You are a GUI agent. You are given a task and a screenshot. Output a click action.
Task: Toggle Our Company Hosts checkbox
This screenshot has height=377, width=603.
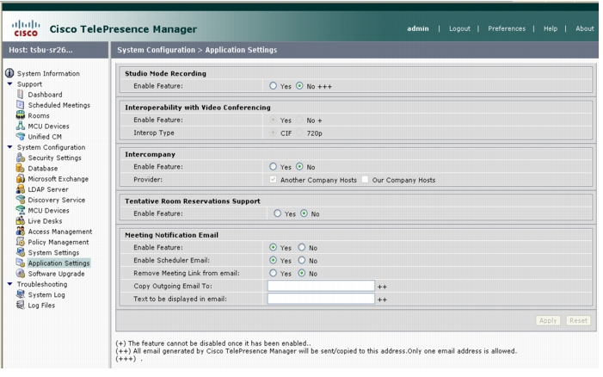click(x=365, y=180)
